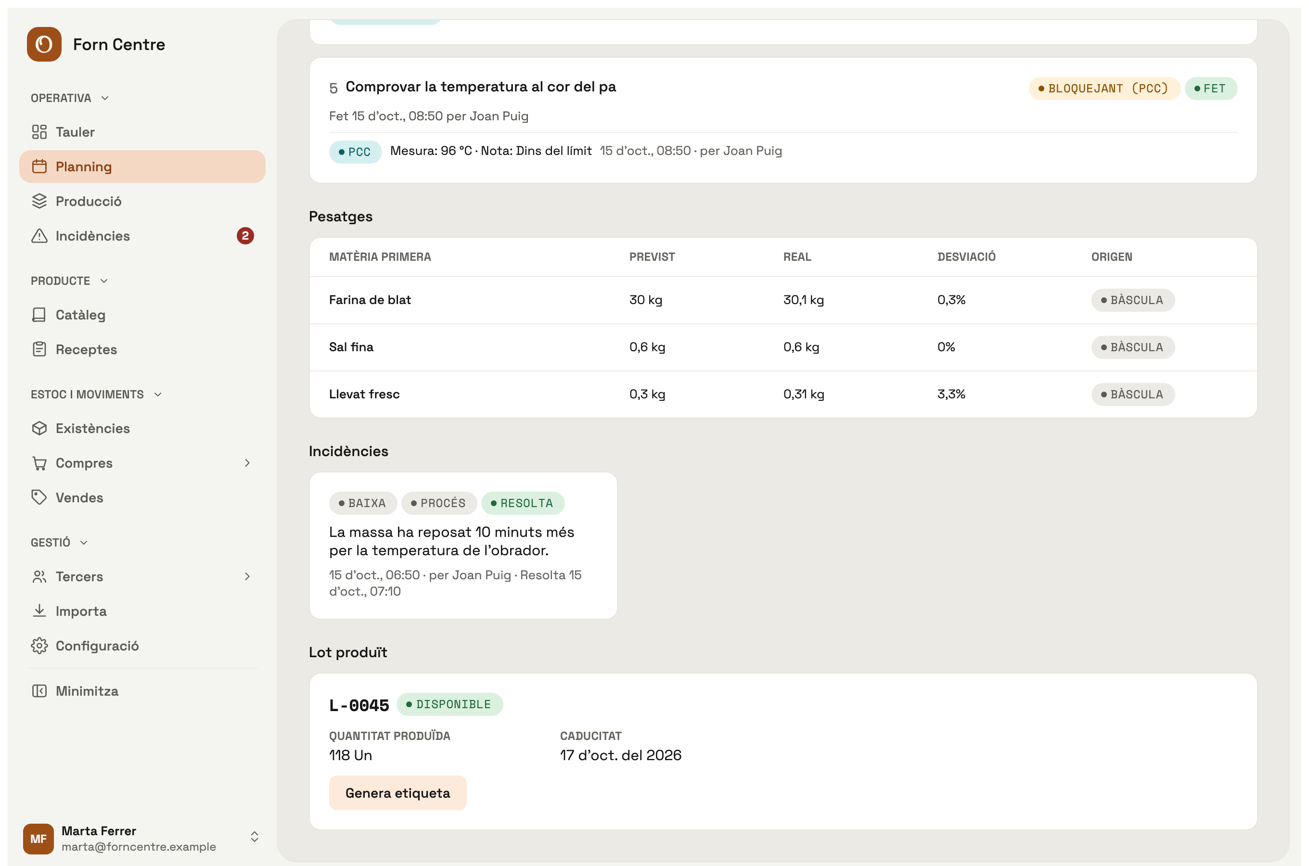Screen dimensions: 1309x866
Task: Open Configuració gear icon
Action: click(39, 646)
